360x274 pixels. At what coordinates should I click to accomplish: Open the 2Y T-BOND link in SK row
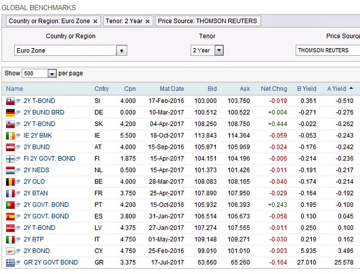[x=39, y=124]
